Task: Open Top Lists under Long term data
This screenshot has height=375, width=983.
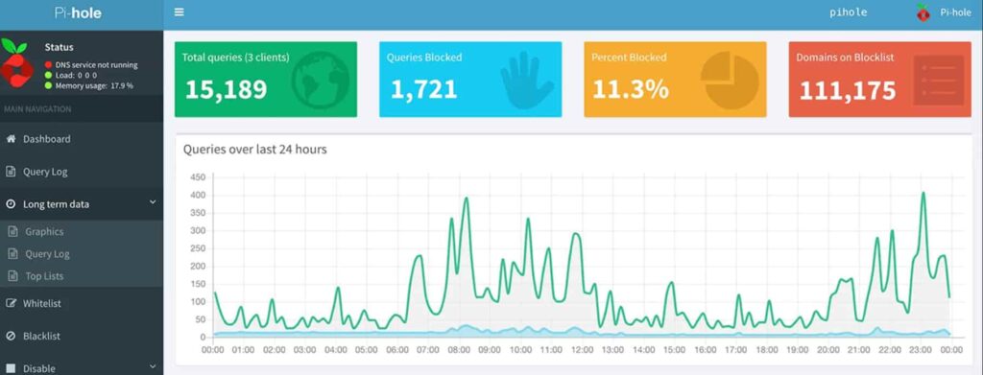Action: (x=82, y=276)
